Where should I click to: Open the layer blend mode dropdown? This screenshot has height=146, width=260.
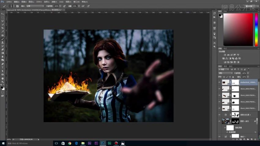coord(225,73)
